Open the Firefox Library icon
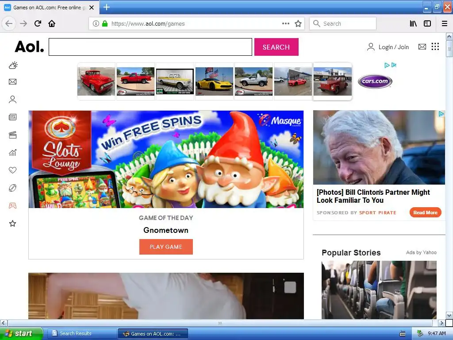Viewport: 453px width, 340px height. tap(413, 23)
